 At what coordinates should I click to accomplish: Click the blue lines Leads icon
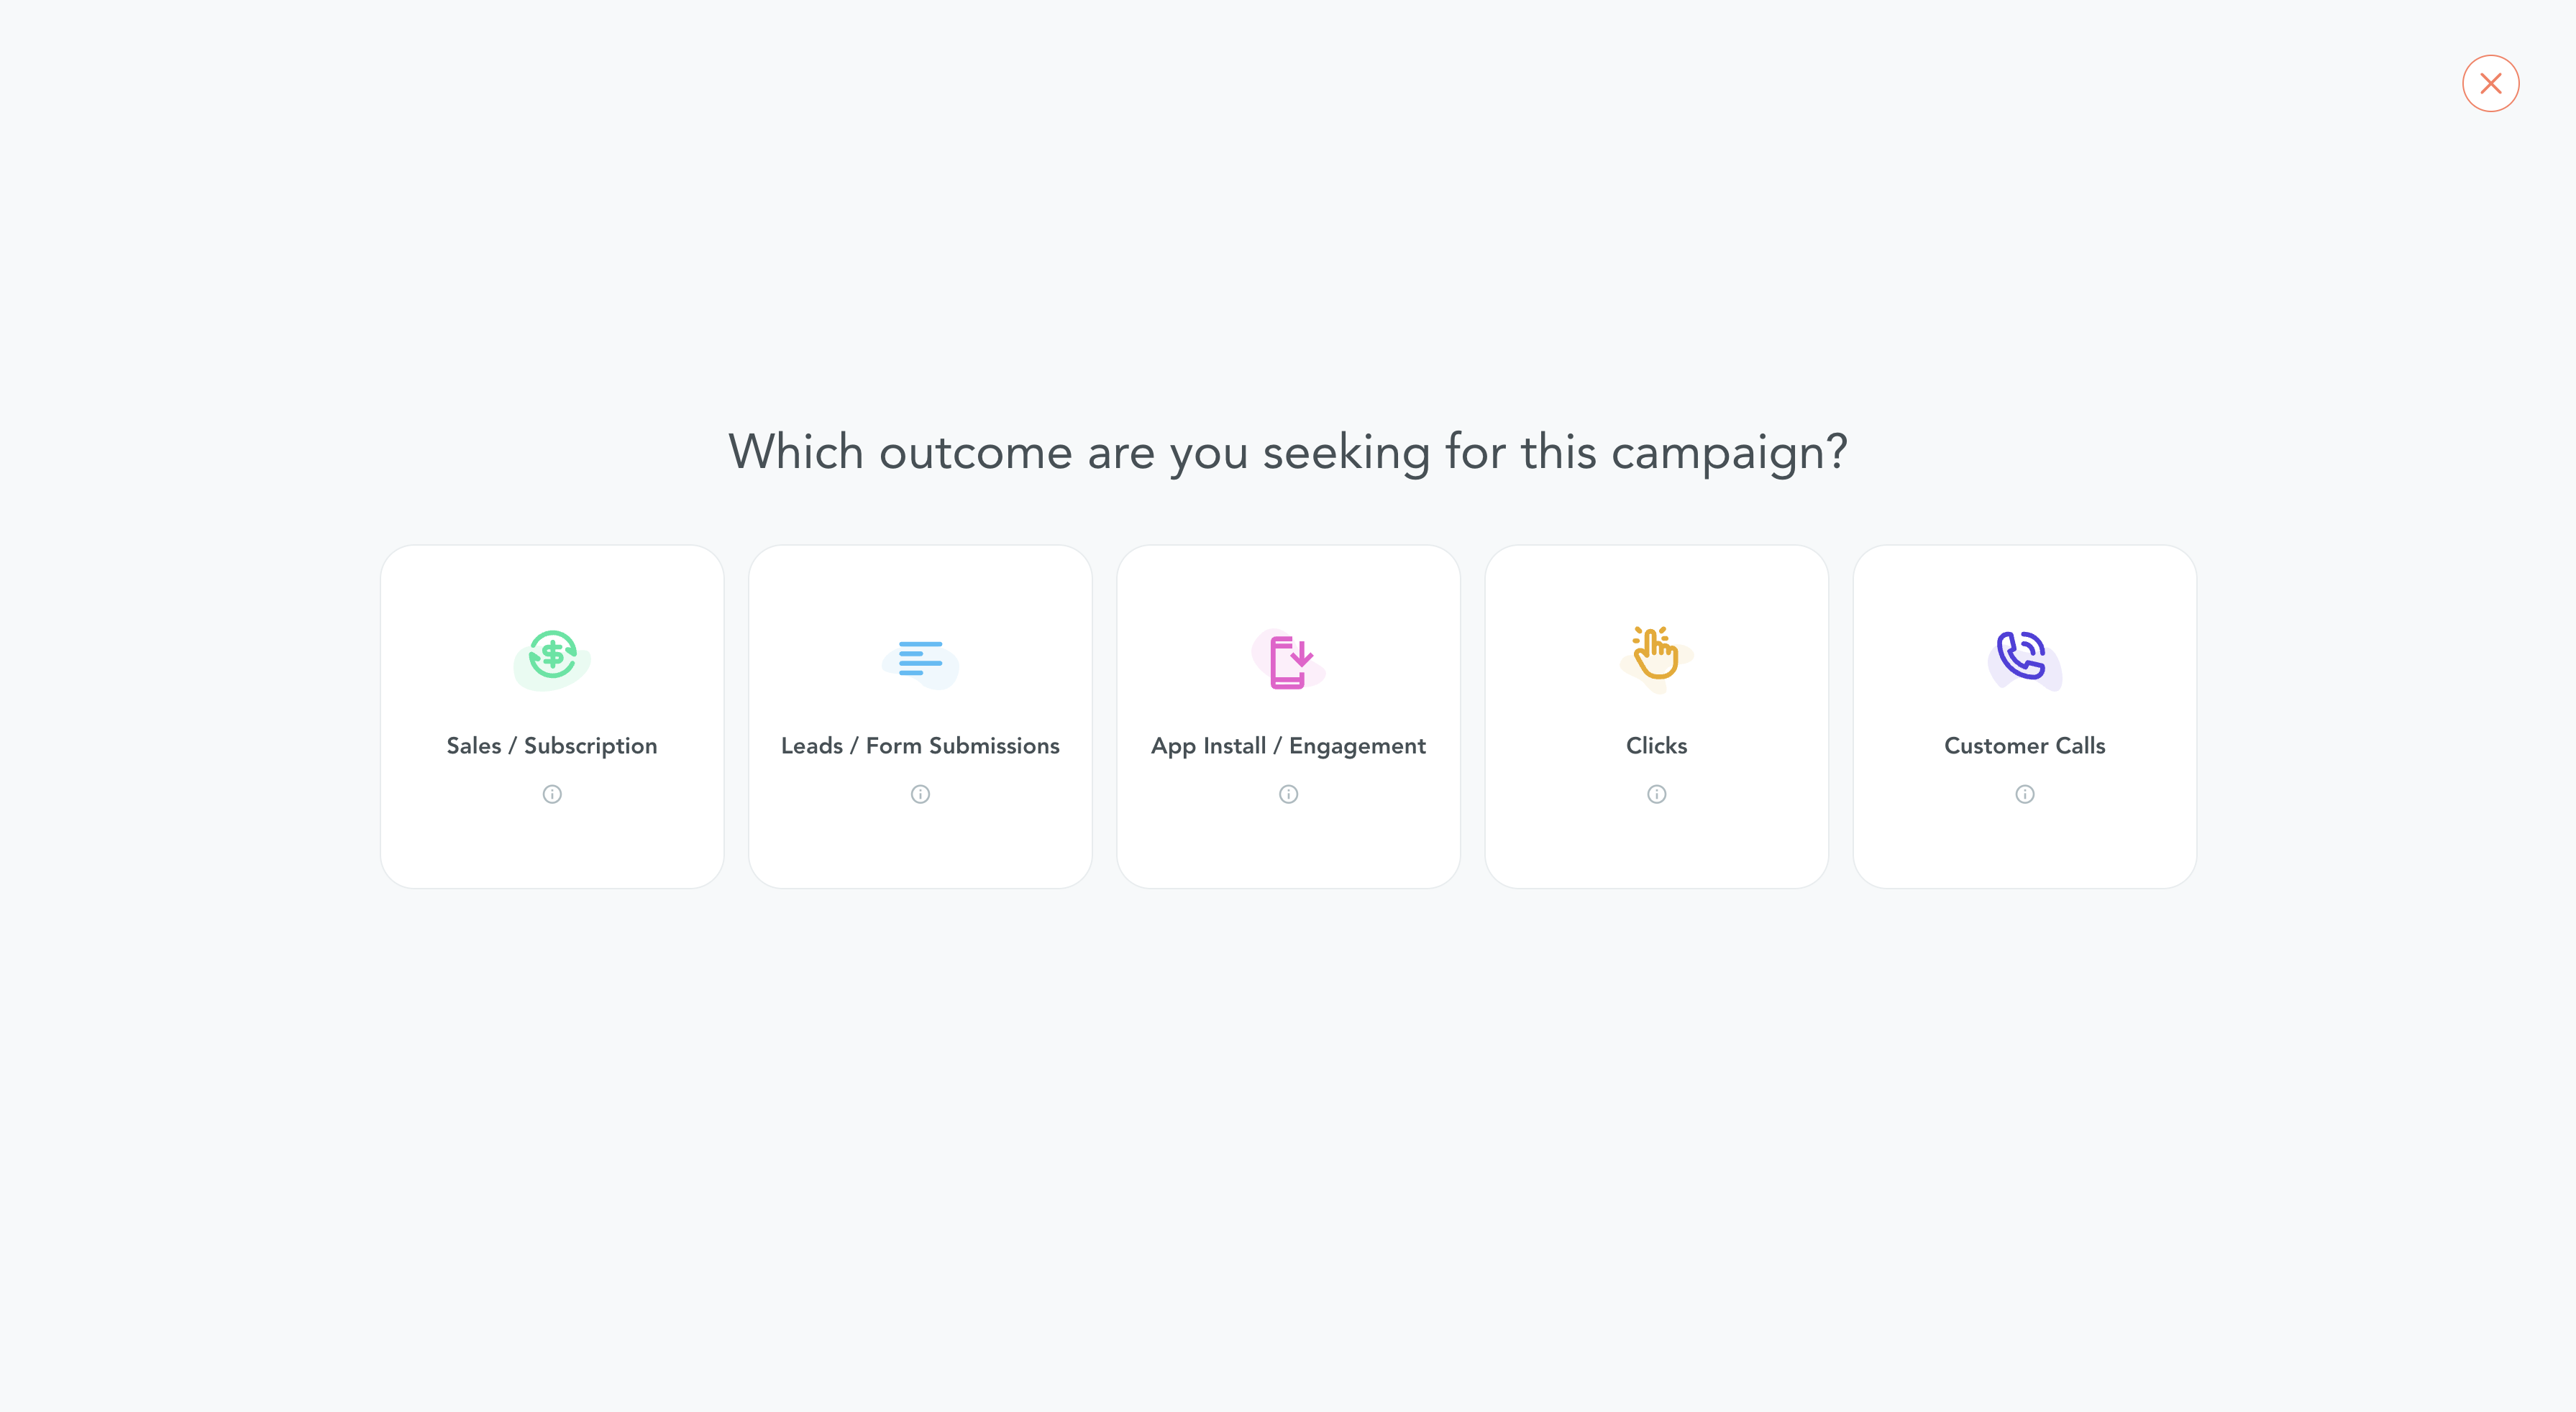[920, 660]
